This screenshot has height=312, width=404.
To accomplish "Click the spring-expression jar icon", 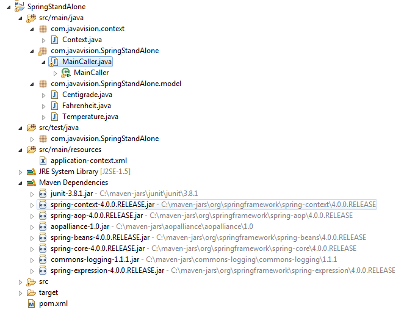I will pos(43,270).
